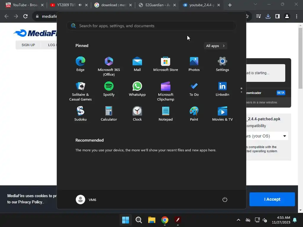Click the Chrome page vertical scrollbar

(300, 58)
